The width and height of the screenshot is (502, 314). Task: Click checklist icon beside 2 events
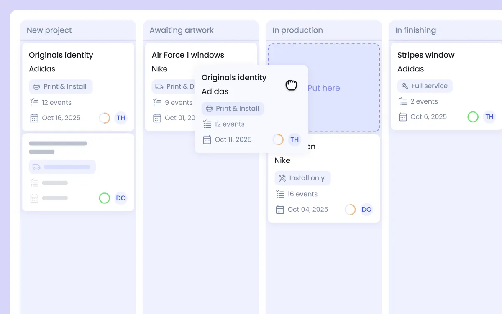(403, 101)
